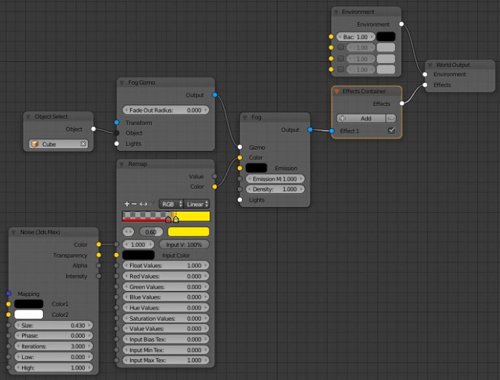Image resolution: width=500 pixels, height=380 pixels.
Task: Click the plus icon on Add button
Action: click(x=342, y=118)
